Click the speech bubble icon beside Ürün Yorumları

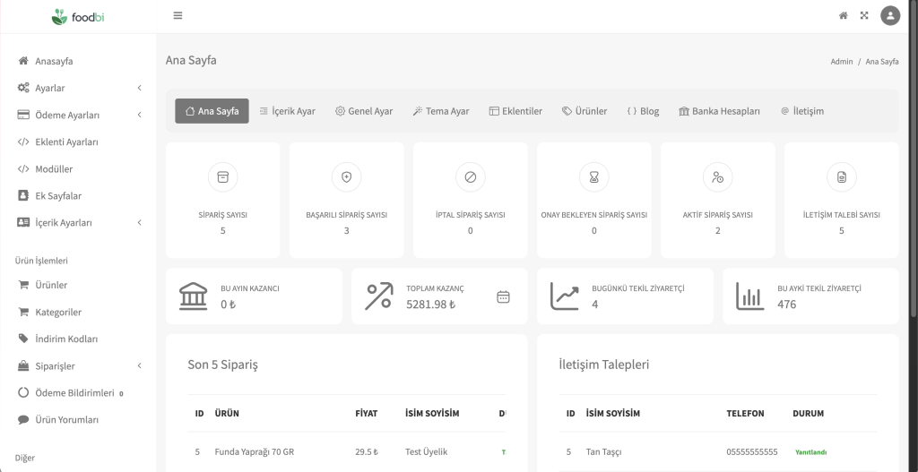click(x=23, y=419)
